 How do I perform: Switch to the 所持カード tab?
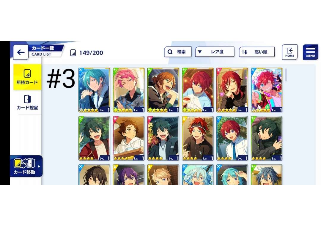pos(27,77)
